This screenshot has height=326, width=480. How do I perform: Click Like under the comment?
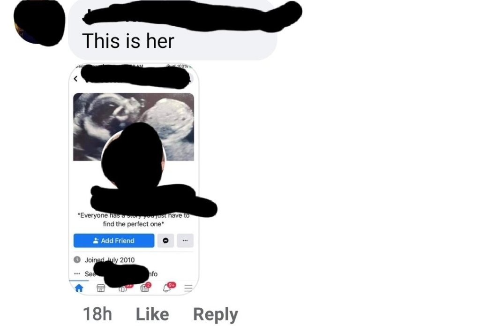(152, 314)
